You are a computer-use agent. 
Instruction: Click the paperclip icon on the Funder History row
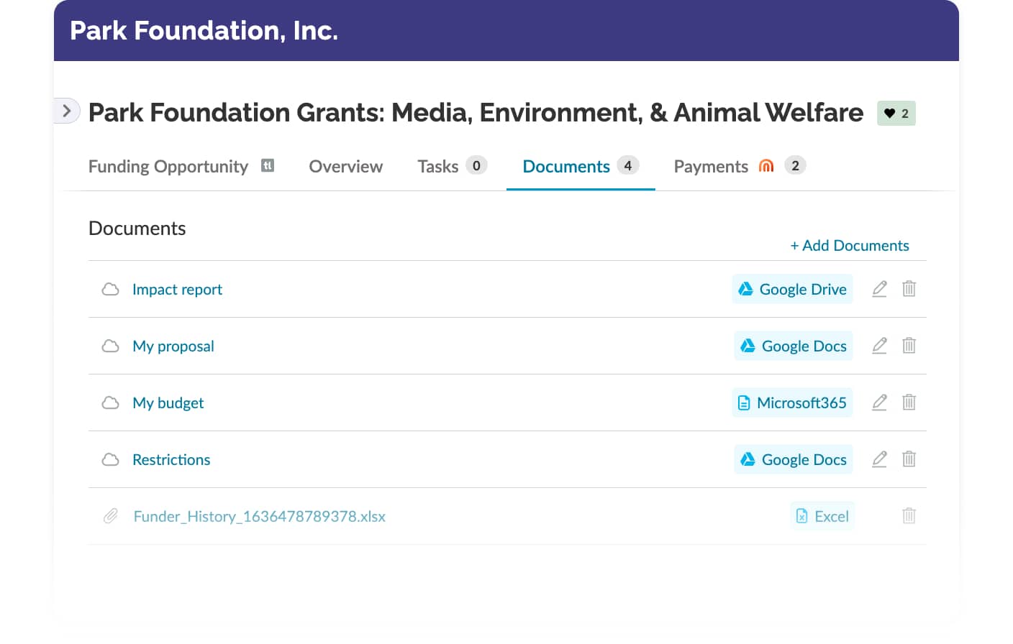coord(110,515)
